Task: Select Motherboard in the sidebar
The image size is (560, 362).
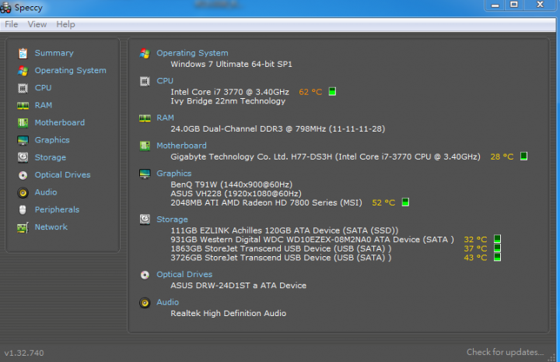Action: pos(60,123)
